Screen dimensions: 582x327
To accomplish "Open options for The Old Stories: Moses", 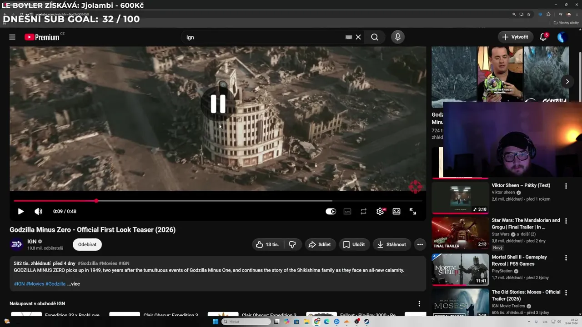I will point(566,292).
